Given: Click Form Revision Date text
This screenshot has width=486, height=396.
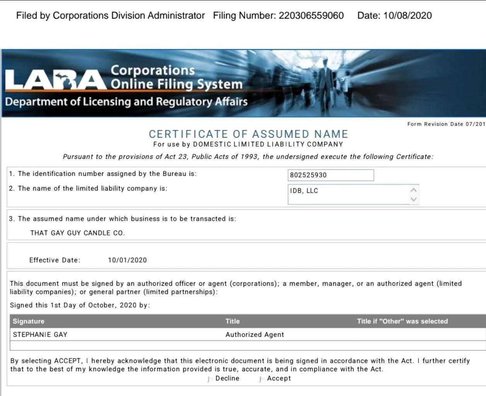Looking at the screenshot, I should 446,124.
